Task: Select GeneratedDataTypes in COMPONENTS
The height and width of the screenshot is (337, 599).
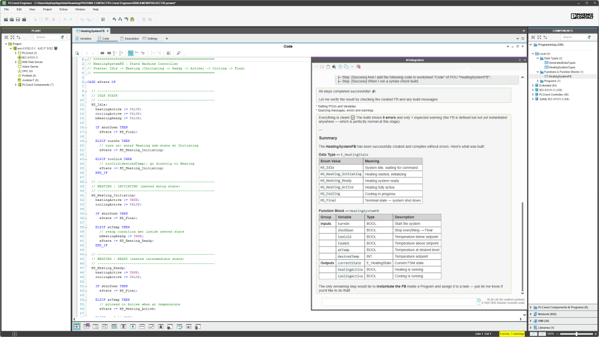Action: pyautogui.click(x=562, y=62)
